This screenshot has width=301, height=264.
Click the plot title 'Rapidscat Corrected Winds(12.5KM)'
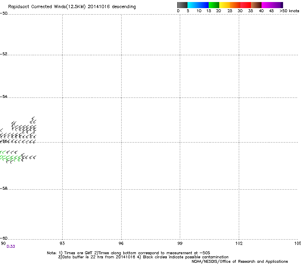(x=47, y=7)
